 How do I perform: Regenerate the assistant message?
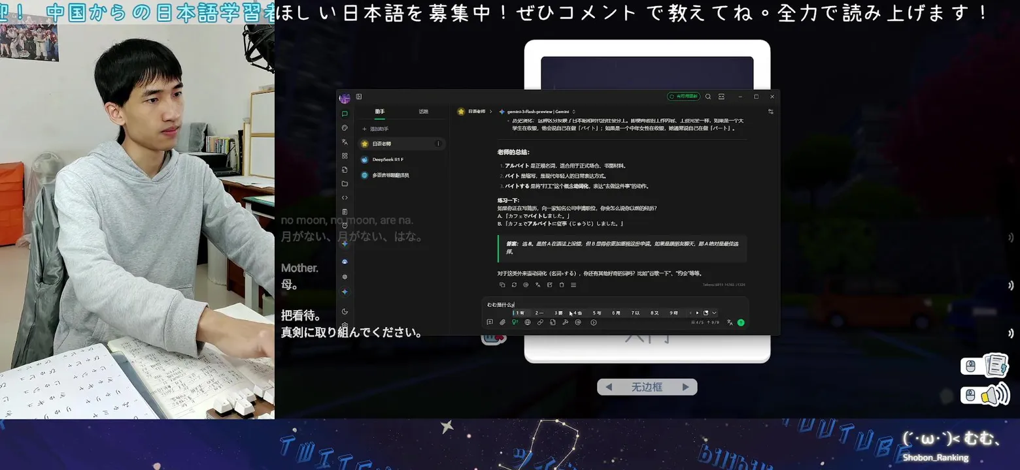tap(514, 285)
